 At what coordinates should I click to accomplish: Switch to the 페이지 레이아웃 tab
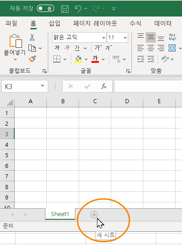click(x=95, y=23)
